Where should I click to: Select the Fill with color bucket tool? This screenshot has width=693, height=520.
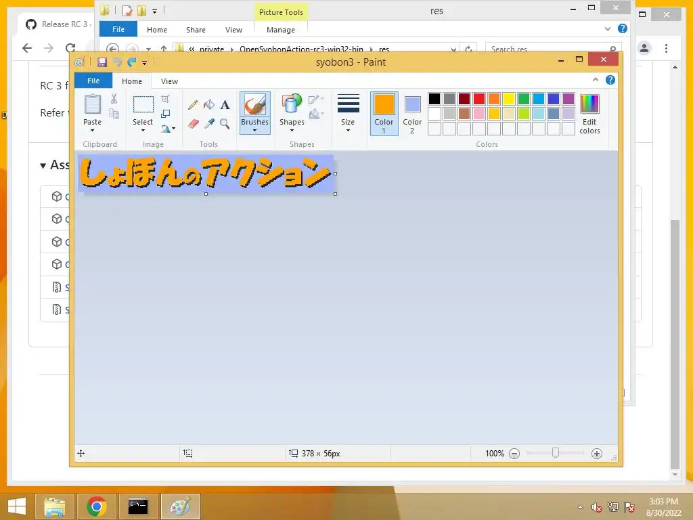[x=209, y=105]
